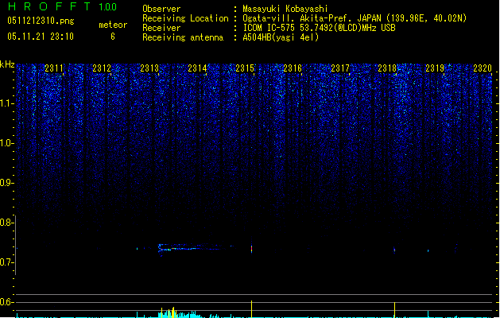The width and height of the screenshot is (500, 318).
Task: Click the observer name Masayuki Kobayashi
Action: [x=285, y=9]
